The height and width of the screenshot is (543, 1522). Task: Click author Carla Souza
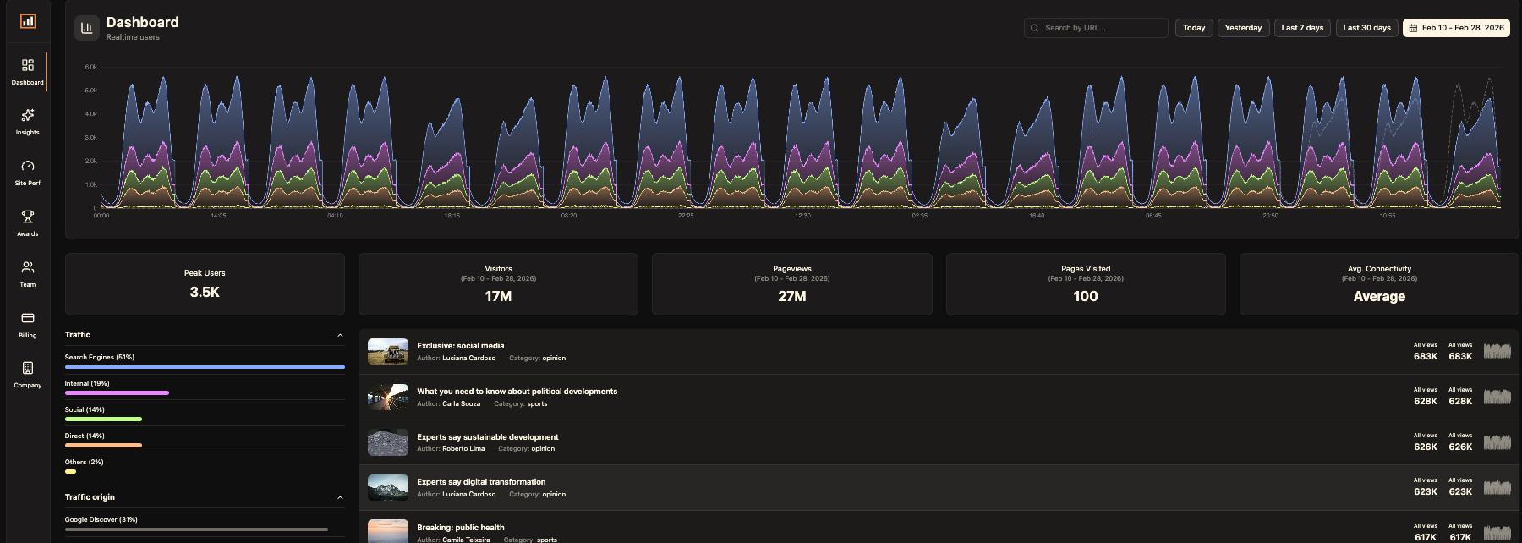tap(461, 403)
